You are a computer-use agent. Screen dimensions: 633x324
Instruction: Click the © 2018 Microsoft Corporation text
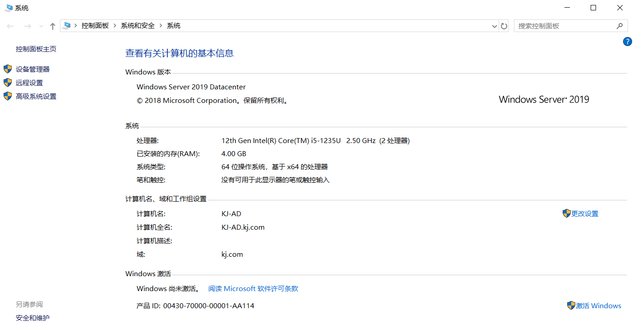(212, 100)
